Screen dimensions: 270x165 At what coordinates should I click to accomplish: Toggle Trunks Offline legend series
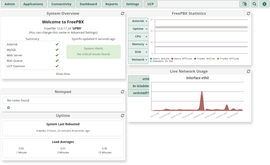coord(228,59)
